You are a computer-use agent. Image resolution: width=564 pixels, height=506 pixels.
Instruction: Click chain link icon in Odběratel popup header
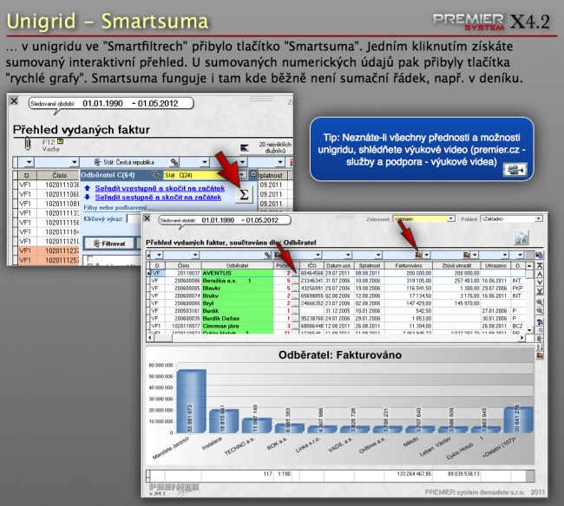156,175
